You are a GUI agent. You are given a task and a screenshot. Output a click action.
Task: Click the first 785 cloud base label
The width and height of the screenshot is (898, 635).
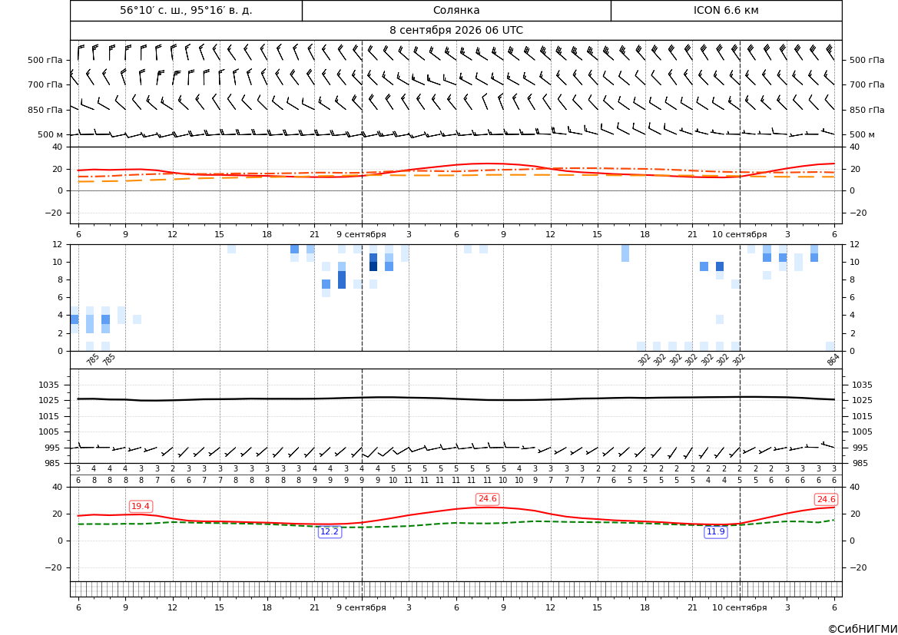coord(93,360)
